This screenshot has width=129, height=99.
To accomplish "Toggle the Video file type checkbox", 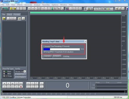I will [x=4, y=76].
